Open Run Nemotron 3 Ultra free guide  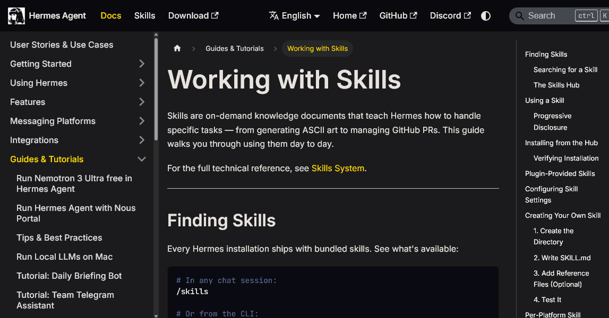pyautogui.click(x=74, y=183)
